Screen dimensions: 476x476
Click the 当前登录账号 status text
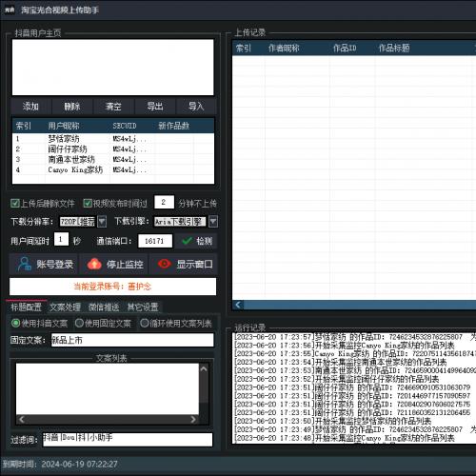[112, 287]
